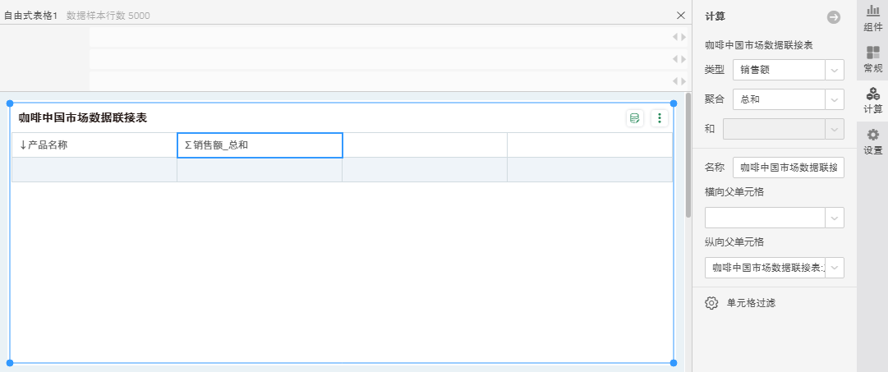Select the 计算 side tab
888x372 pixels.
point(872,100)
